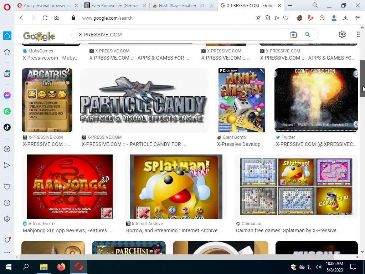Screen dimensions: 365x274
Task: Switch to Flash Player Enabler tab
Action: [183, 6]
